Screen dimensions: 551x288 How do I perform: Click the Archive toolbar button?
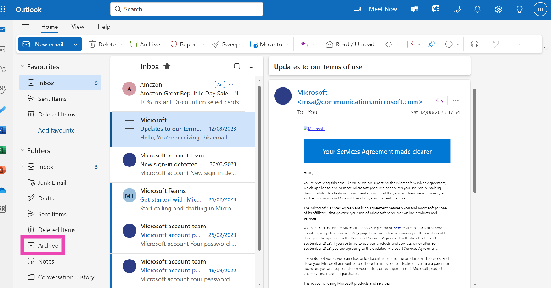(x=145, y=44)
